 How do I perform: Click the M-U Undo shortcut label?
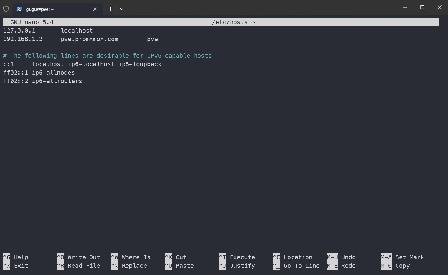click(x=341, y=257)
